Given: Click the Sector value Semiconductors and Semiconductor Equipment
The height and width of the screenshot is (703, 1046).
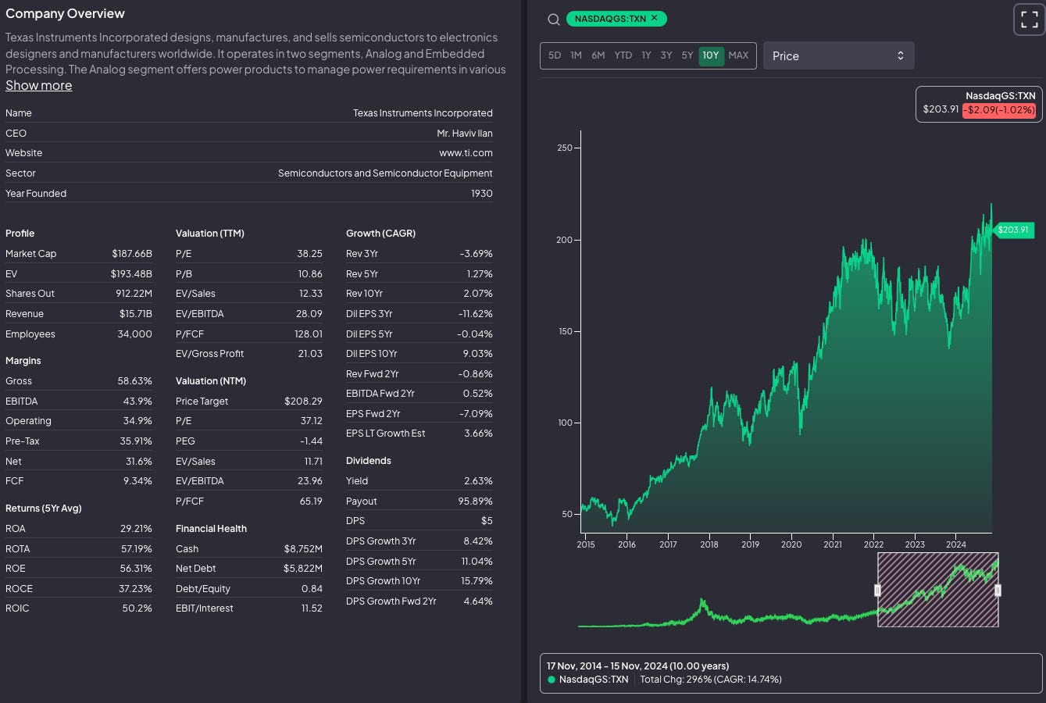Looking at the screenshot, I should click(385, 173).
